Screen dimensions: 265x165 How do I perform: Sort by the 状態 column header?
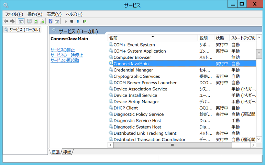coord(220,38)
